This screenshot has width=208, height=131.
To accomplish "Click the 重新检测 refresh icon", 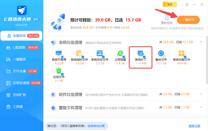I will 167,18.
